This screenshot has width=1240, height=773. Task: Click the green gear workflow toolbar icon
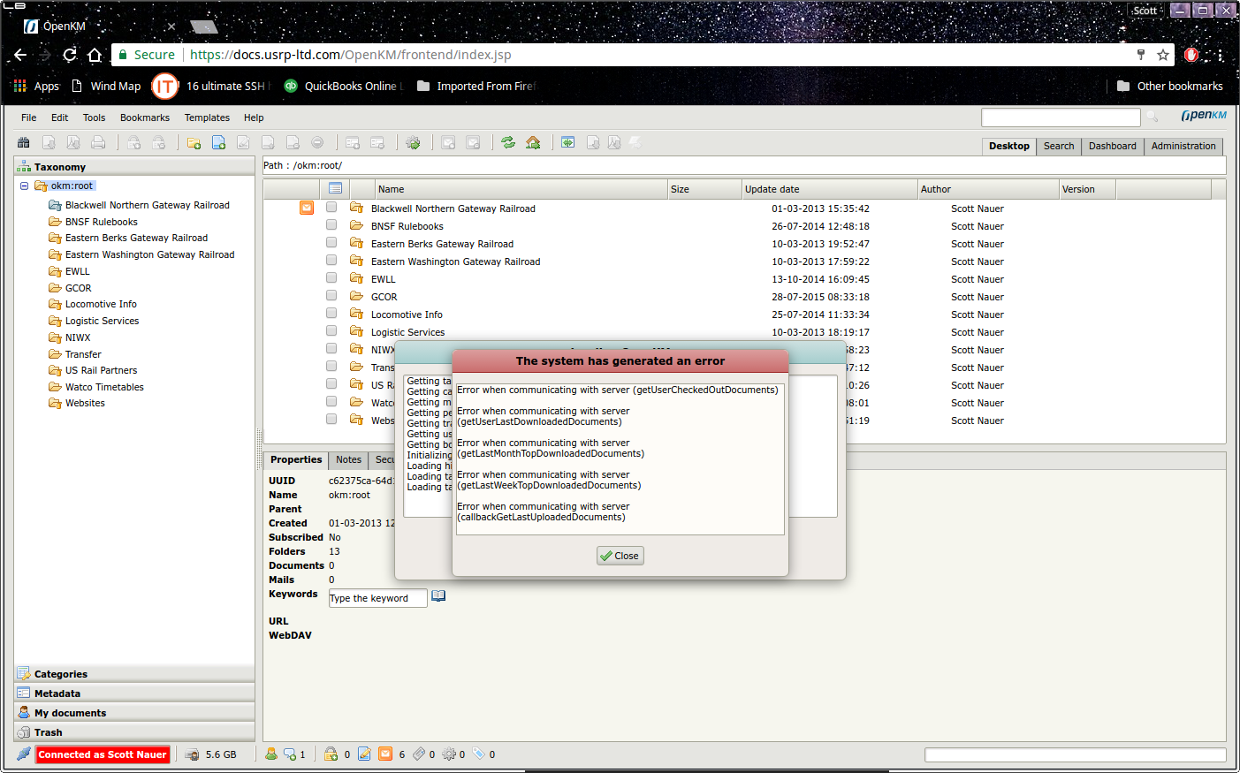point(413,143)
